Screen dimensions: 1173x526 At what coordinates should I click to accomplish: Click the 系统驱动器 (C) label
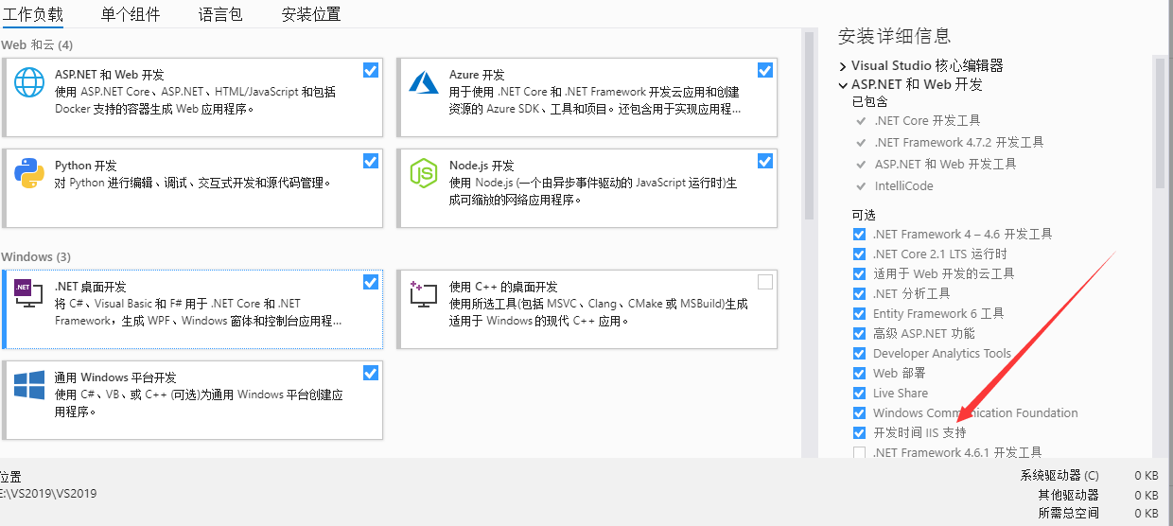(1059, 475)
